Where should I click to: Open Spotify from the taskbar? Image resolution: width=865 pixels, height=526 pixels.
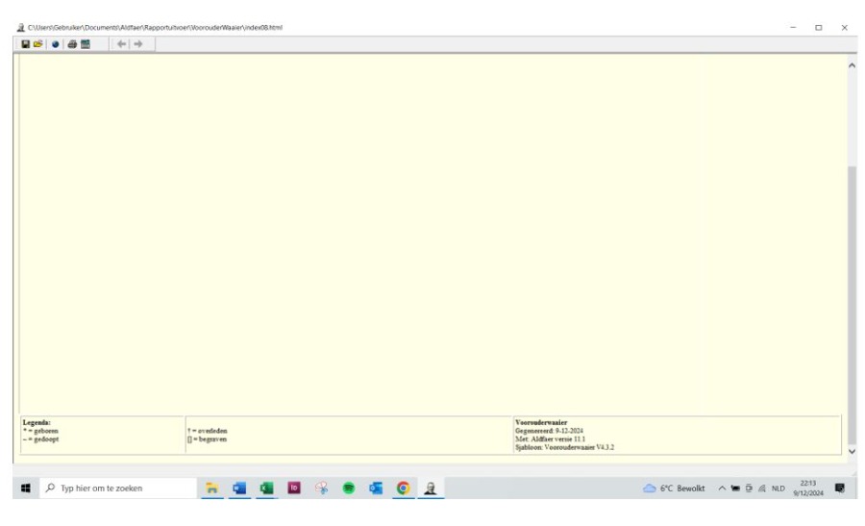[x=346, y=488]
